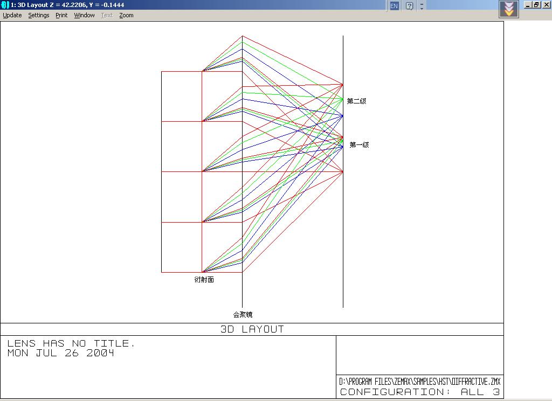Expand the language bar options arrow

coord(422,5)
